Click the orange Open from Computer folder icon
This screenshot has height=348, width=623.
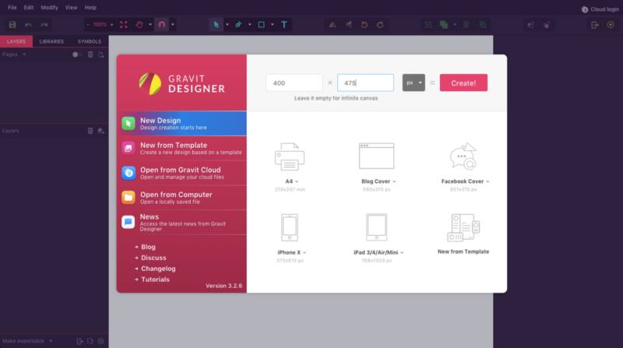[128, 198]
